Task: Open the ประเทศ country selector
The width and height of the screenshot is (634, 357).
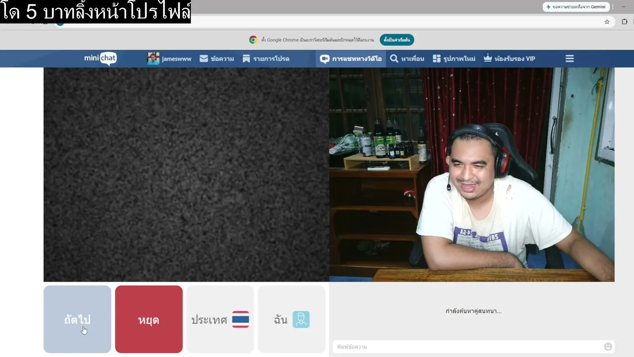Action: tap(220, 319)
